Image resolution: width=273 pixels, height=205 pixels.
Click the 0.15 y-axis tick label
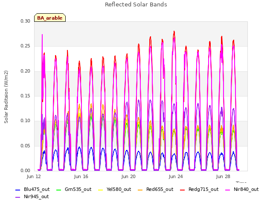tap(26, 96)
